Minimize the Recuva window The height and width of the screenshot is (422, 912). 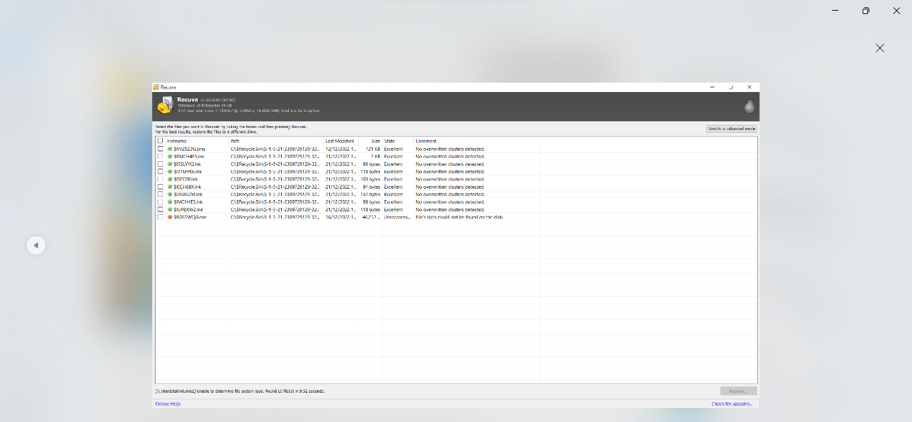(x=714, y=87)
